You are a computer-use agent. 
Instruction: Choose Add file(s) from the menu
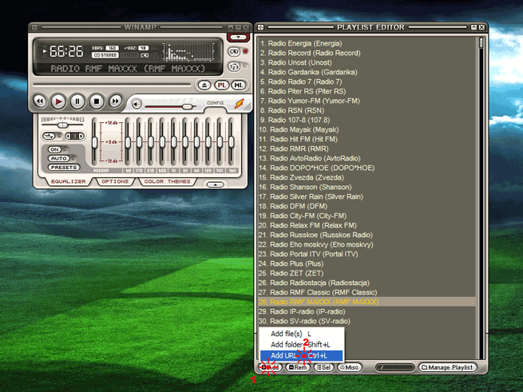pos(302,334)
